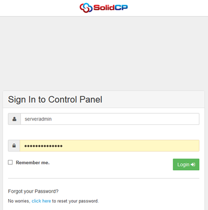The width and height of the screenshot is (208, 210).
Task: Click the SolidCP interlocking rings logo icon
Action: pyautogui.click(x=86, y=8)
